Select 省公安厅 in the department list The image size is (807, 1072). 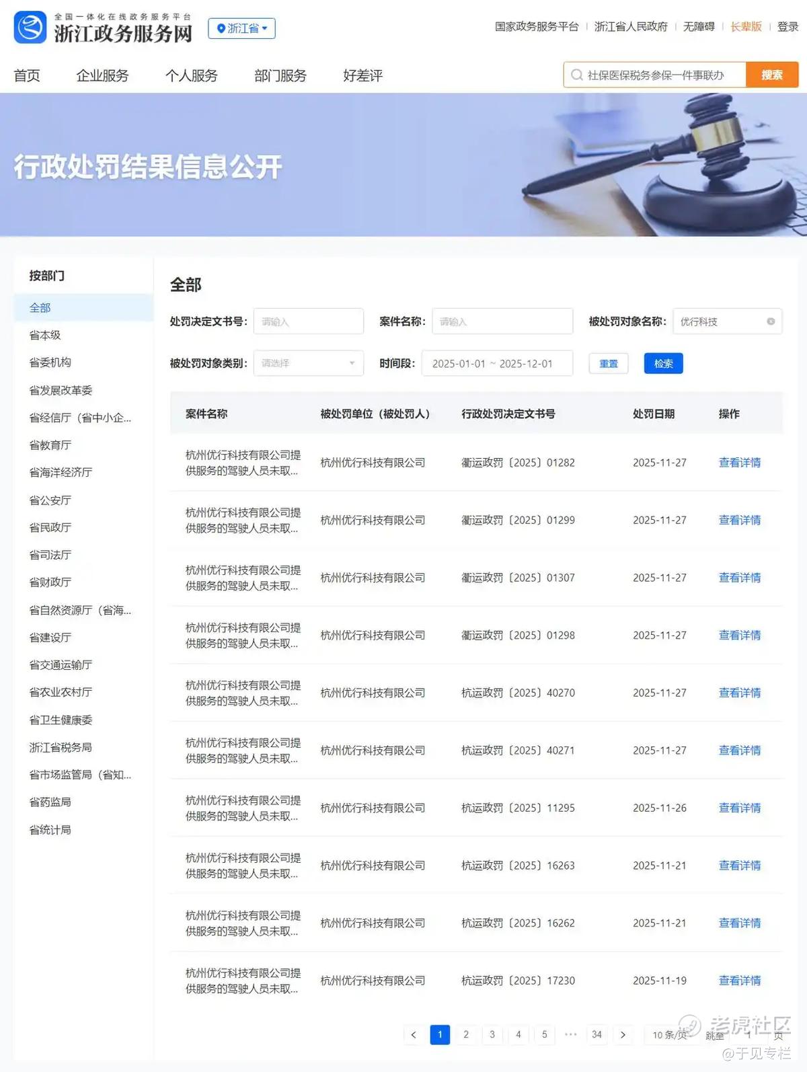[x=50, y=500]
